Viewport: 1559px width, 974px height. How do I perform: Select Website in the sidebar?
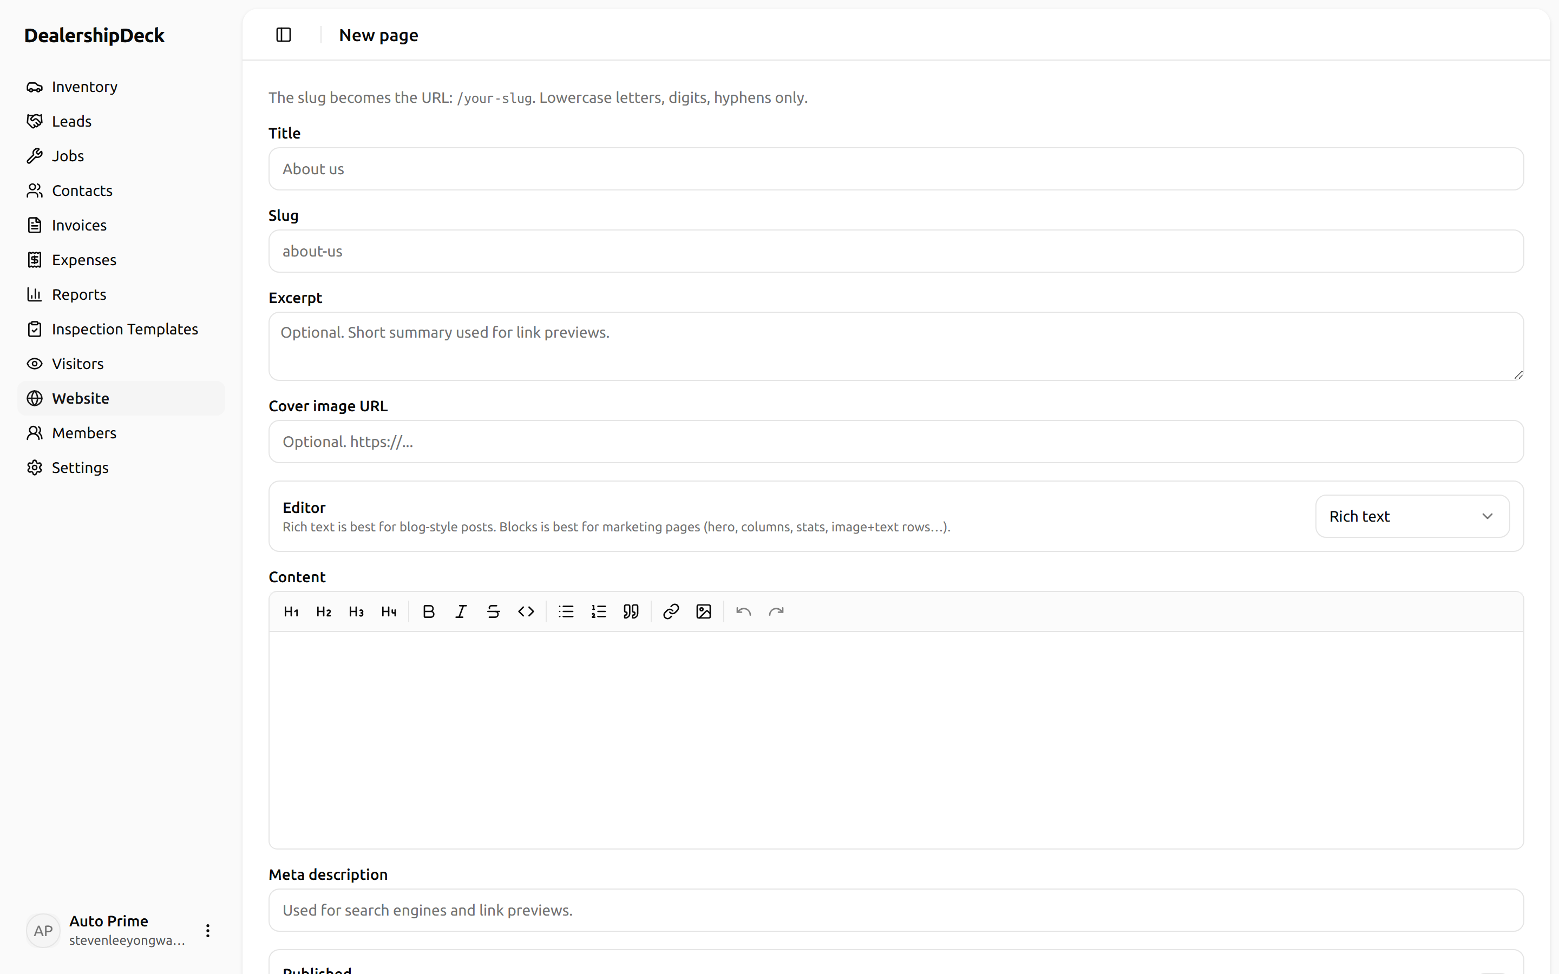(121, 398)
